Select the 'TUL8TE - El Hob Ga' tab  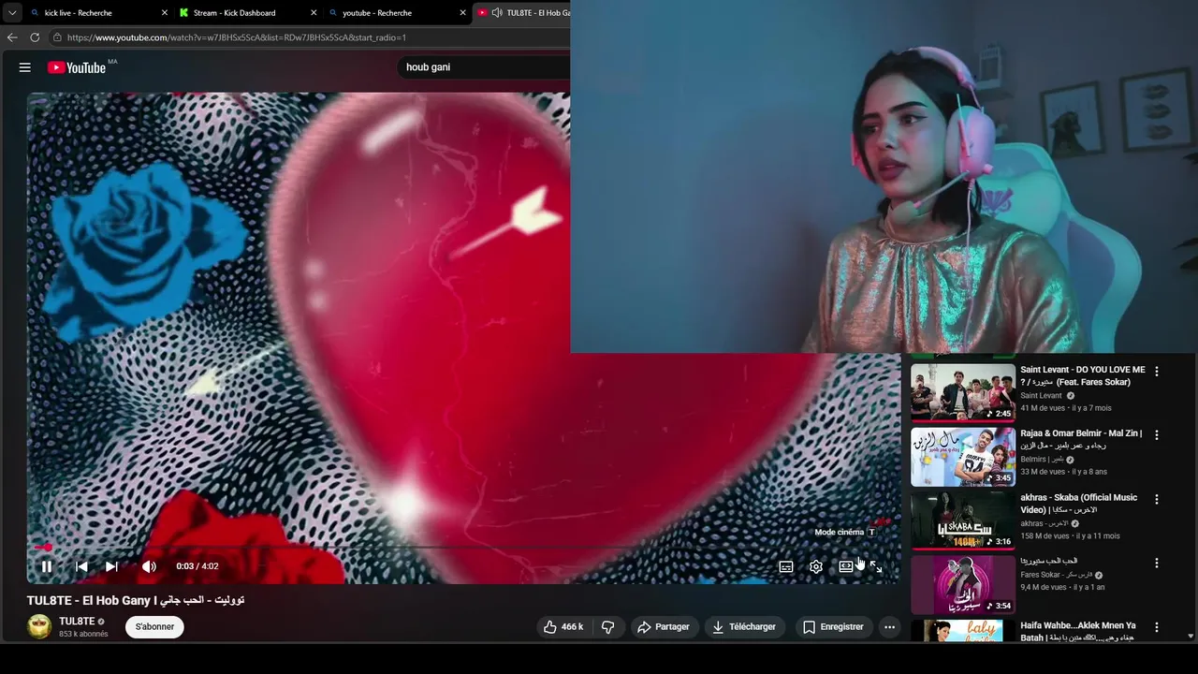(521, 13)
